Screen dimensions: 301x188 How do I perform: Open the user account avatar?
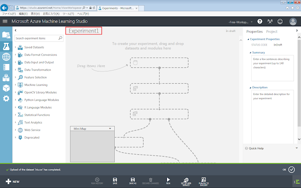pos(293,22)
